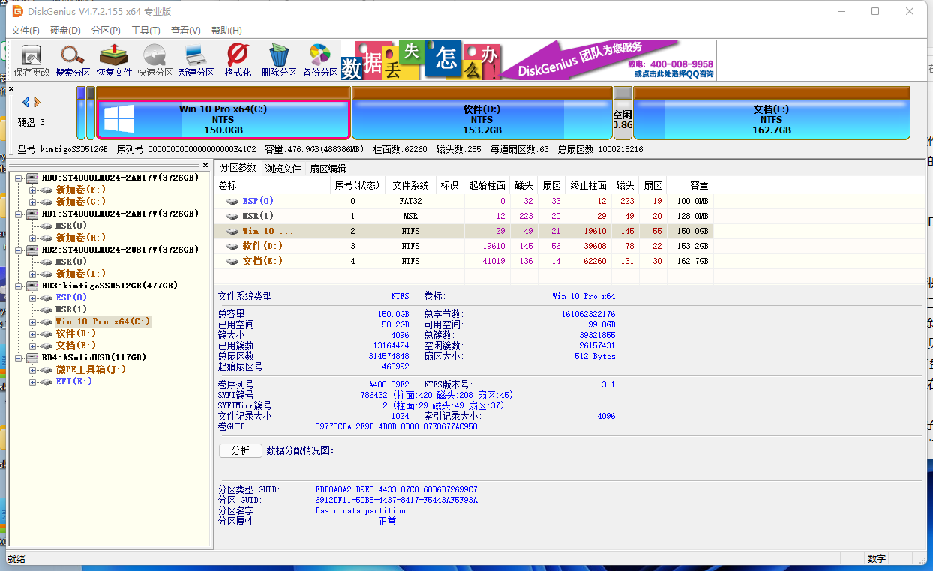Image resolution: width=933 pixels, height=571 pixels.
Task: Expand the EFI(K:) tree node
Action: pos(32,382)
